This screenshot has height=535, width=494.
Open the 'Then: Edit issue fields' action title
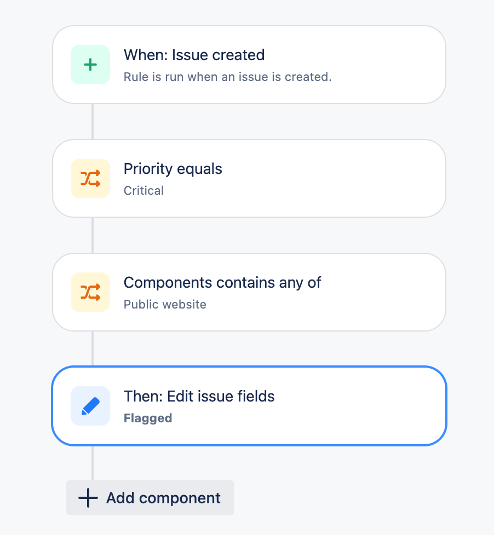point(199,396)
